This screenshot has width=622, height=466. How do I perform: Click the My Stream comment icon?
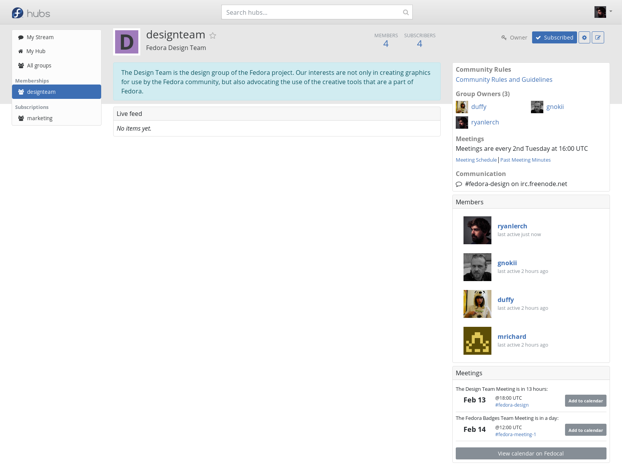click(21, 38)
